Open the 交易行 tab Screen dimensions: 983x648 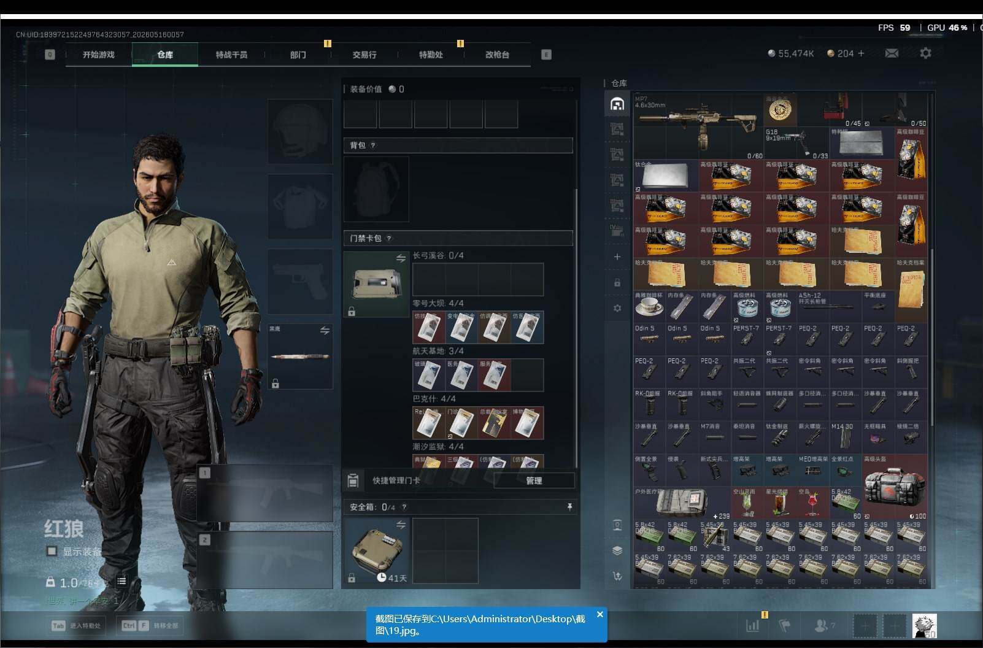(364, 55)
